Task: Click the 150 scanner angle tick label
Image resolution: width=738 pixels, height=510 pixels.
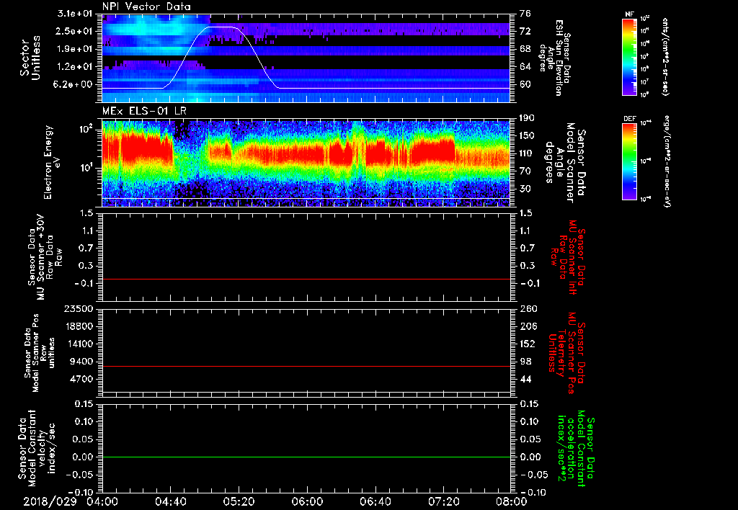Action: pos(528,136)
